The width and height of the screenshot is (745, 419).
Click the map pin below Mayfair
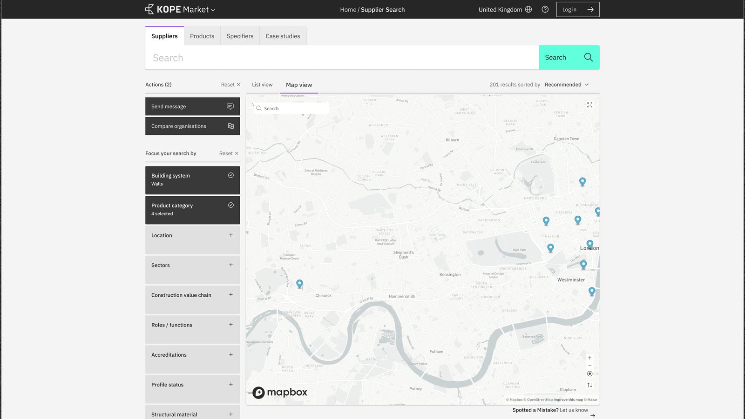tap(550, 248)
